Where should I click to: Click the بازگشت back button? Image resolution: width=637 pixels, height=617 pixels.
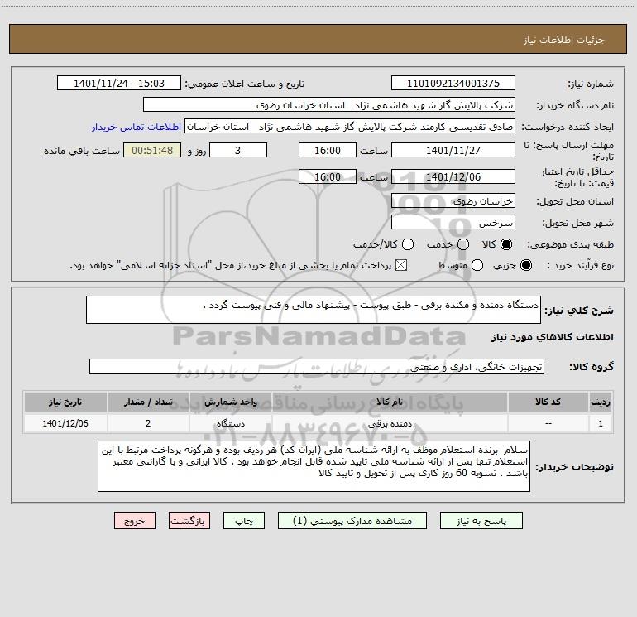click(190, 521)
